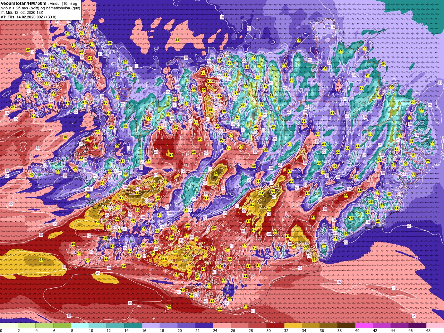444x333 pixels.
Task: Select the brown 36–38 scale swatch
Action: pos(328,325)
